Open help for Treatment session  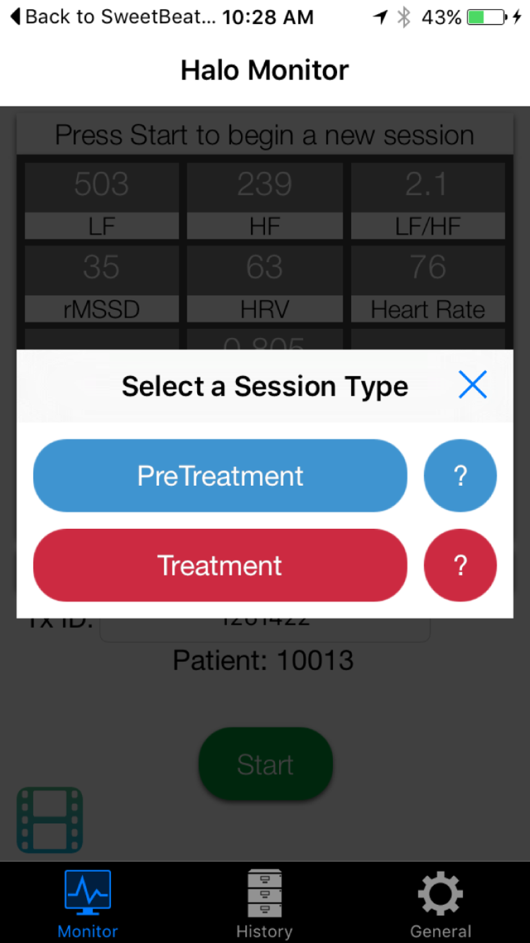click(x=460, y=565)
